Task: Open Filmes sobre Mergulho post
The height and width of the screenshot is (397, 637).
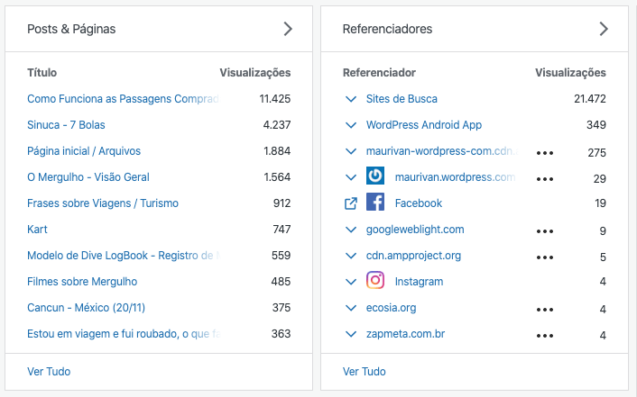Action: point(82,282)
